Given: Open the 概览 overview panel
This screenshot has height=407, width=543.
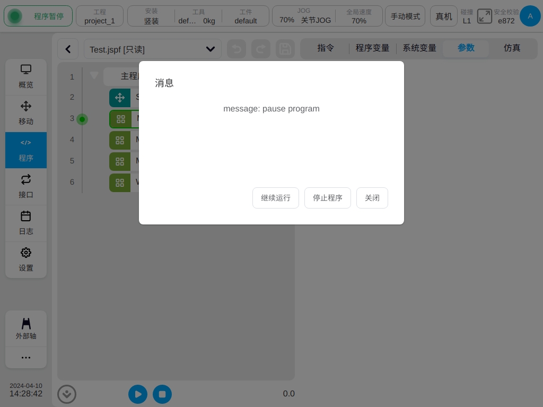Looking at the screenshot, I should (x=26, y=77).
